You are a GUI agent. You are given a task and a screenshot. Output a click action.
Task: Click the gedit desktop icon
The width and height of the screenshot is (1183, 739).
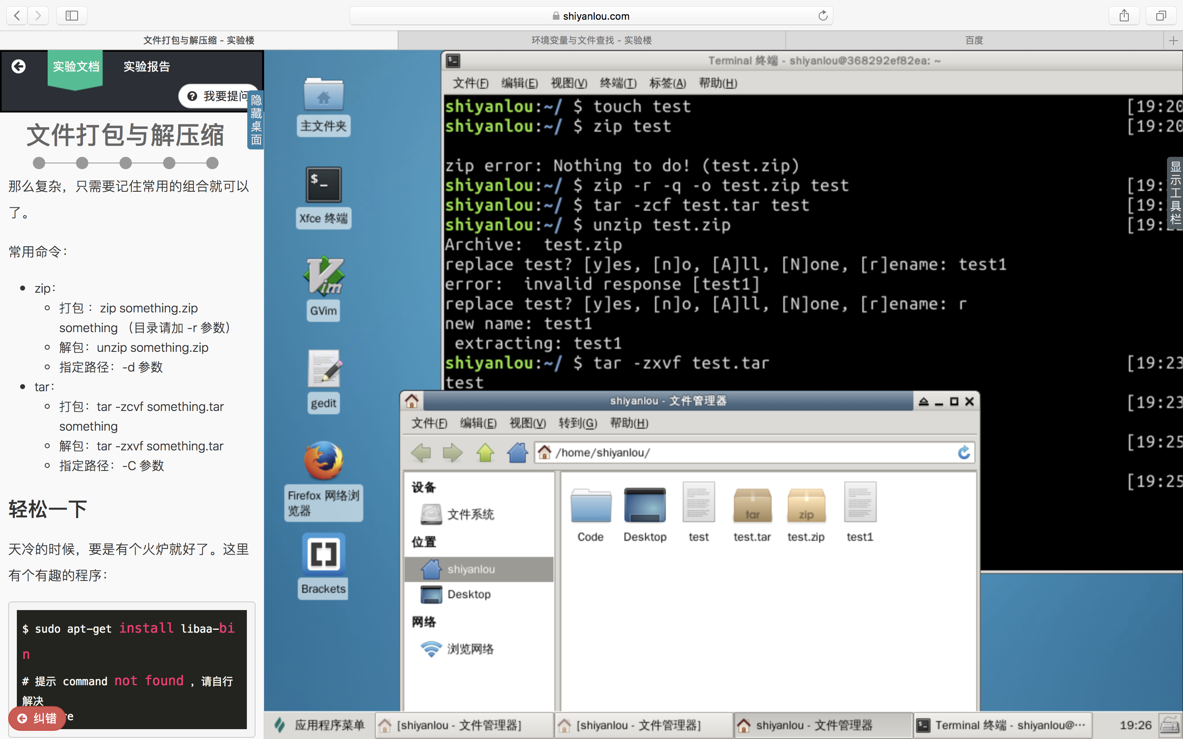pyautogui.click(x=323, y=369)
